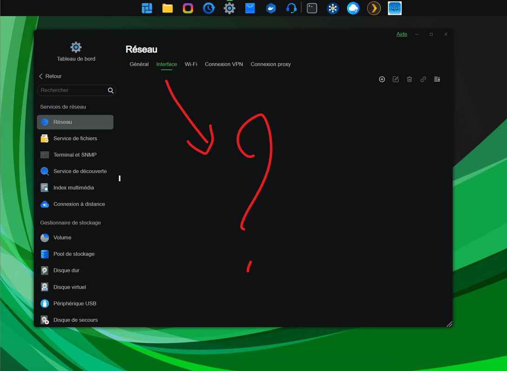Click the edit interface pencil icon
The height and width of the screenshot is (371, 507).
pos(396,79)
